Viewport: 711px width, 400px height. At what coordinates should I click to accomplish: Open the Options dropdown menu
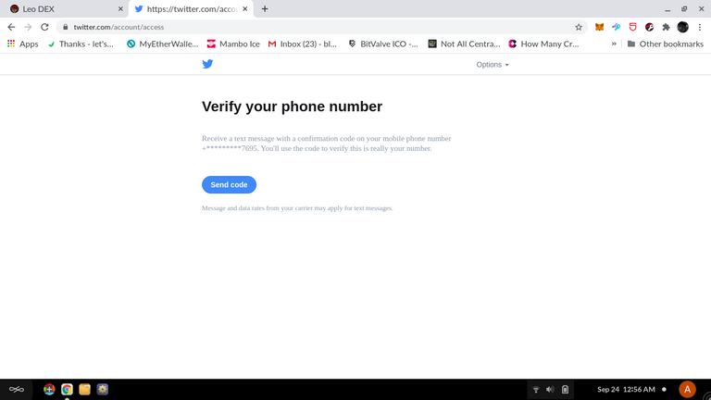492,65
